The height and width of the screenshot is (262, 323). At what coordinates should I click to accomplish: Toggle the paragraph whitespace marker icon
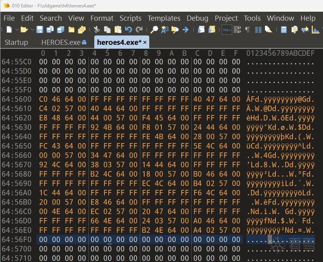(x=247, y=30)
